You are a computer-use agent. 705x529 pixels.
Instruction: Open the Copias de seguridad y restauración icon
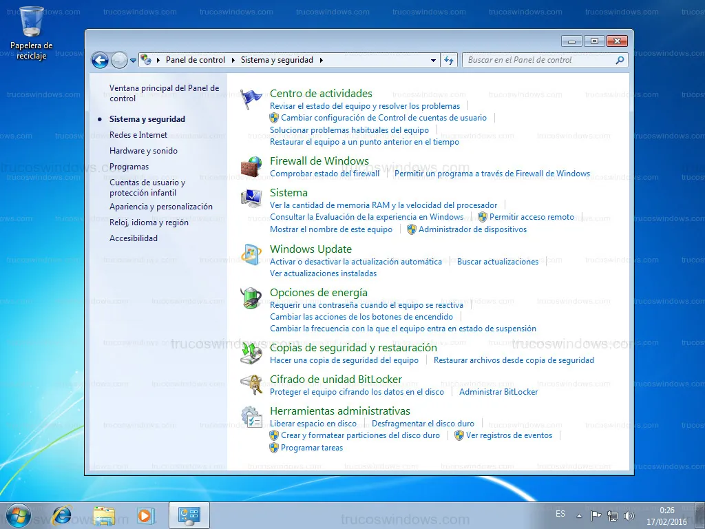pos(251,353)
